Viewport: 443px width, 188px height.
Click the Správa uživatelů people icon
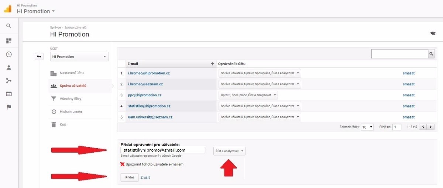pyautogui.click(x=54, y=86)
